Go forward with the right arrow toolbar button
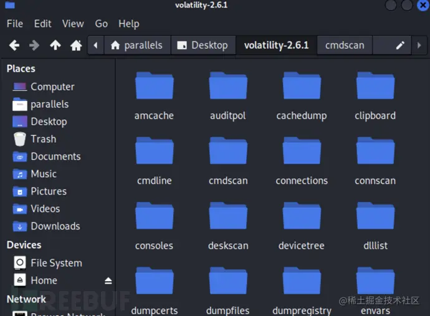The image size is (430, 316). [34, 45]
